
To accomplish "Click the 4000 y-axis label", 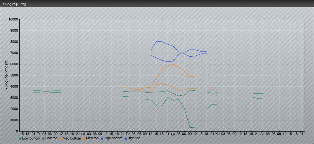I will point(14,86).
